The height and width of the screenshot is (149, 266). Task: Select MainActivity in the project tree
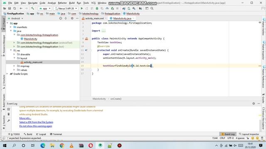[x=30, y=39]
